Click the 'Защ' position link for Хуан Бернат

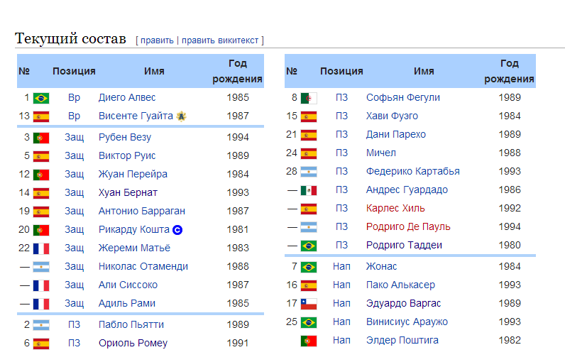click(75, 193)
